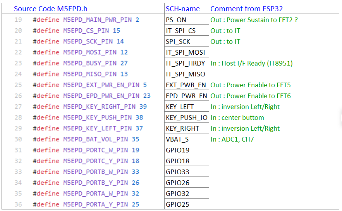Select the GPIO25 cell
Viewport: 342px width, 211px height.
[x=177, y=204]
